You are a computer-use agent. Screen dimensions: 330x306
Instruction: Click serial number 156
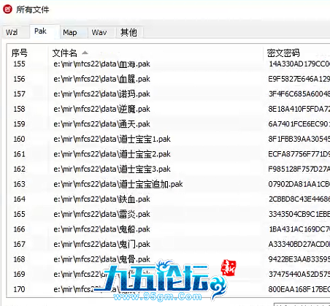click(19, 79)
